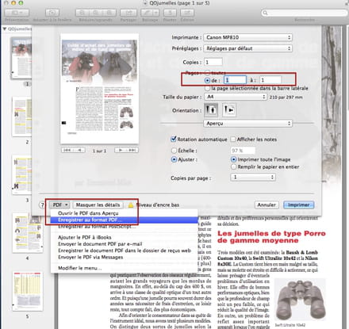
Task: Click the zoom in (Agrandir) button
Action: [x=109, y=13]
